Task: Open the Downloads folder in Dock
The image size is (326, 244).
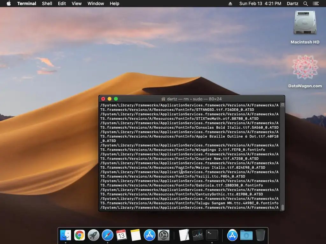Action: point(246,235)
